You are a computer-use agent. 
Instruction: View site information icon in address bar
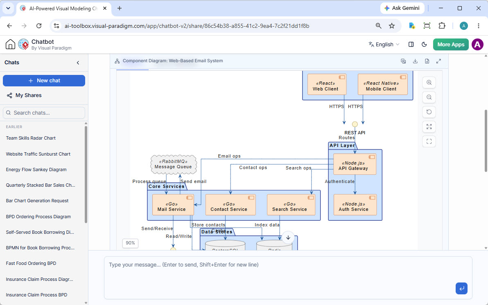tap(56, 26)
